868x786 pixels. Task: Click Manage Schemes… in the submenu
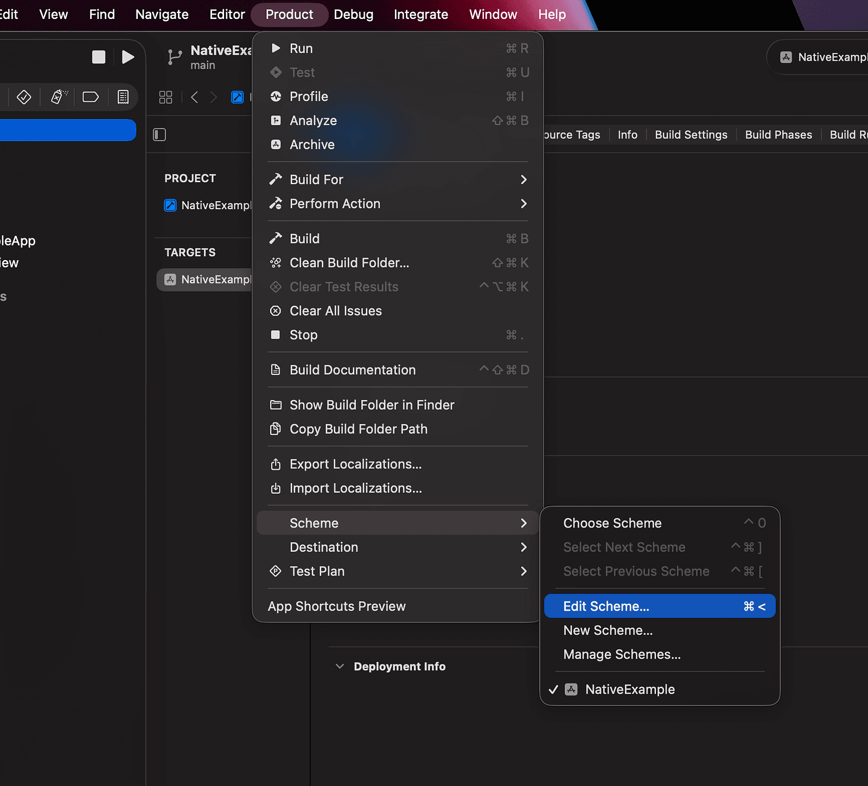622,654
